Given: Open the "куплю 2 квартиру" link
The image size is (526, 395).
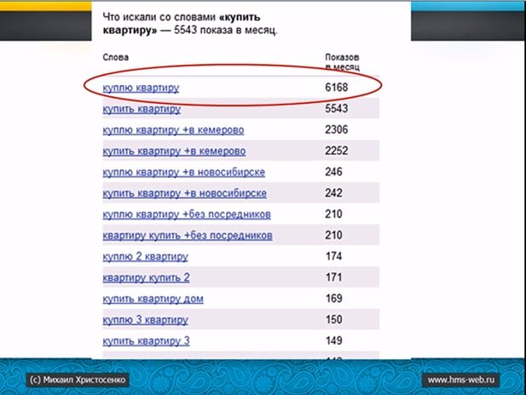Looking at the screenshot, I should [x=145, y=256].
